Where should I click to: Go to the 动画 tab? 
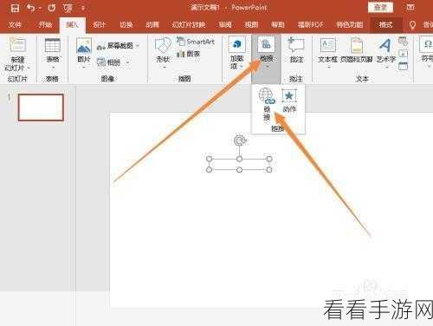(x=152, y=24)
